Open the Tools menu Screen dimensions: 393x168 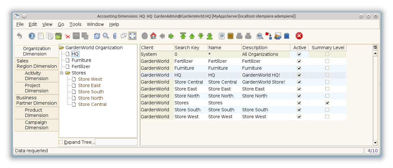[75, 24]
